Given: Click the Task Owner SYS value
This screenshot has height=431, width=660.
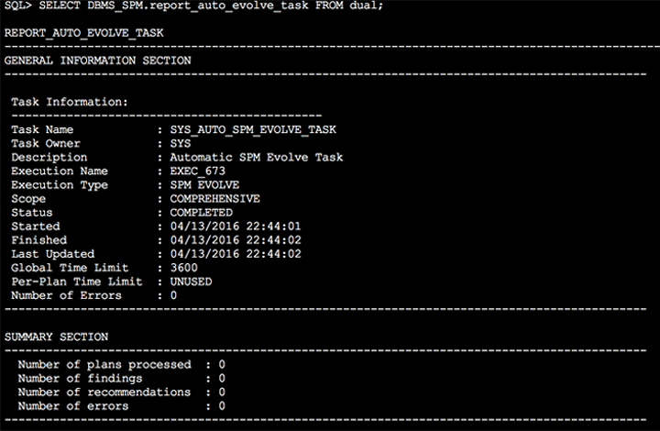Looking at the screenshot, I should pos(181,143).
